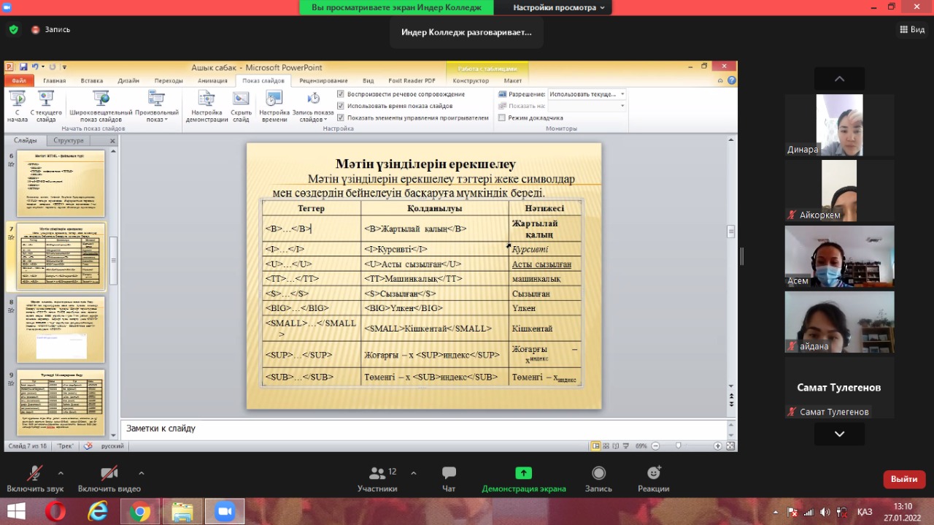The image size is (934, 525).
Task: Open the 'Разрешение' resolution dropdown
Action: (x=587, y=94)
